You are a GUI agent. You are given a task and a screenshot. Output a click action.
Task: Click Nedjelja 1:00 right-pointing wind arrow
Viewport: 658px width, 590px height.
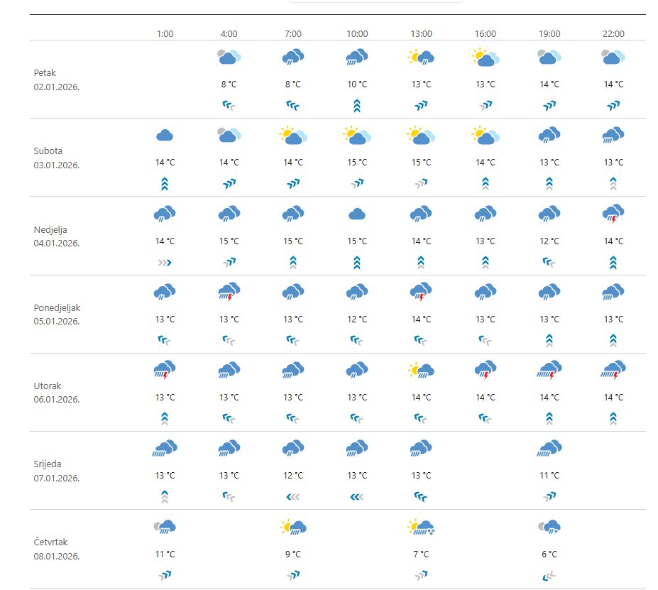click(x=165, y=262)
